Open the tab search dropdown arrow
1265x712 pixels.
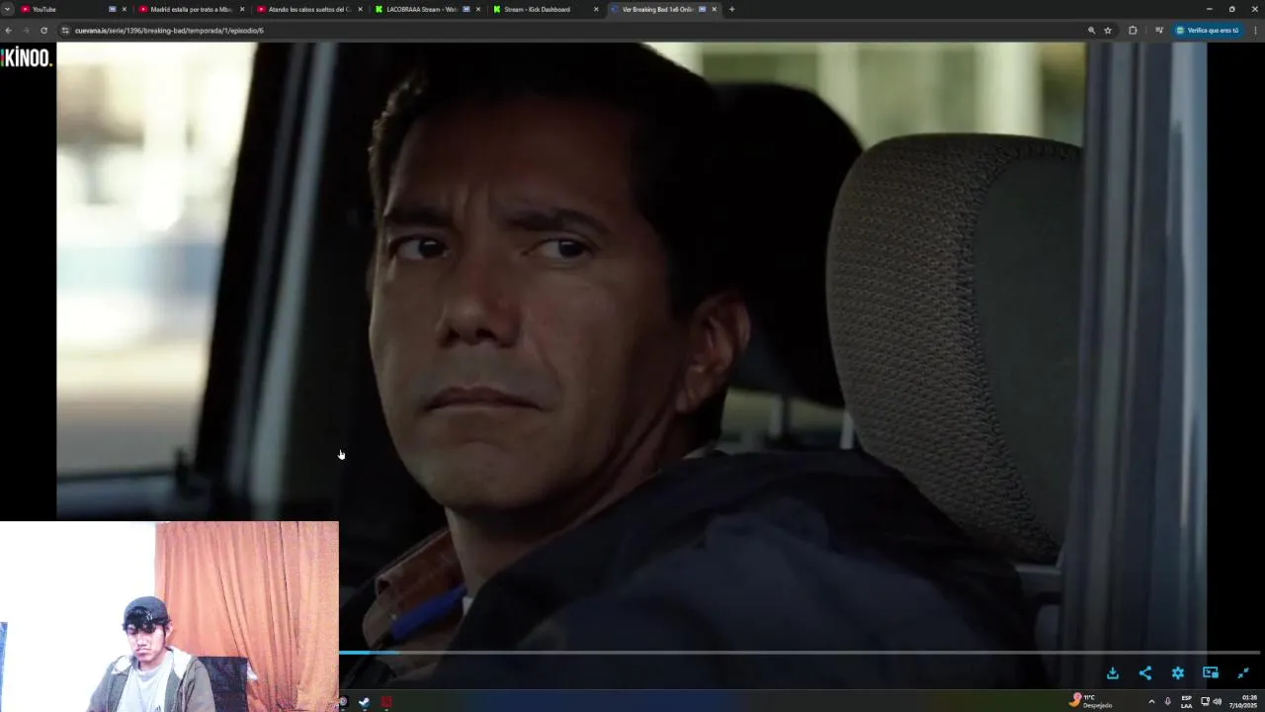[8, 9]
